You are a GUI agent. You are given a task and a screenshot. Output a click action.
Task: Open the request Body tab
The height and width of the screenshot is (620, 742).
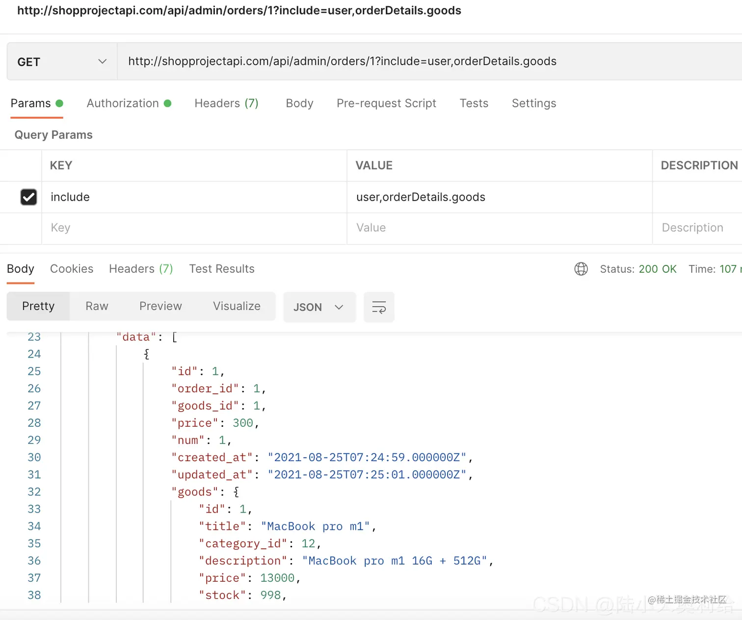pyautogui.click(x=299, y=103)
